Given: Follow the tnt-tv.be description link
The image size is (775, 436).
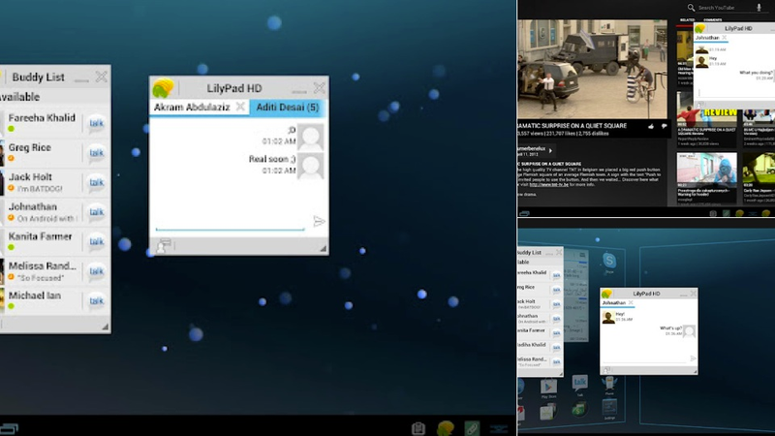Looking at the screenshot, I should click(x=548, y=184).
